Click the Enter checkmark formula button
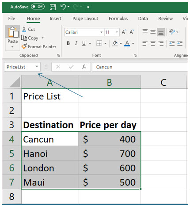This screenshot has height=206, width=190. click(x=71, y=67)
